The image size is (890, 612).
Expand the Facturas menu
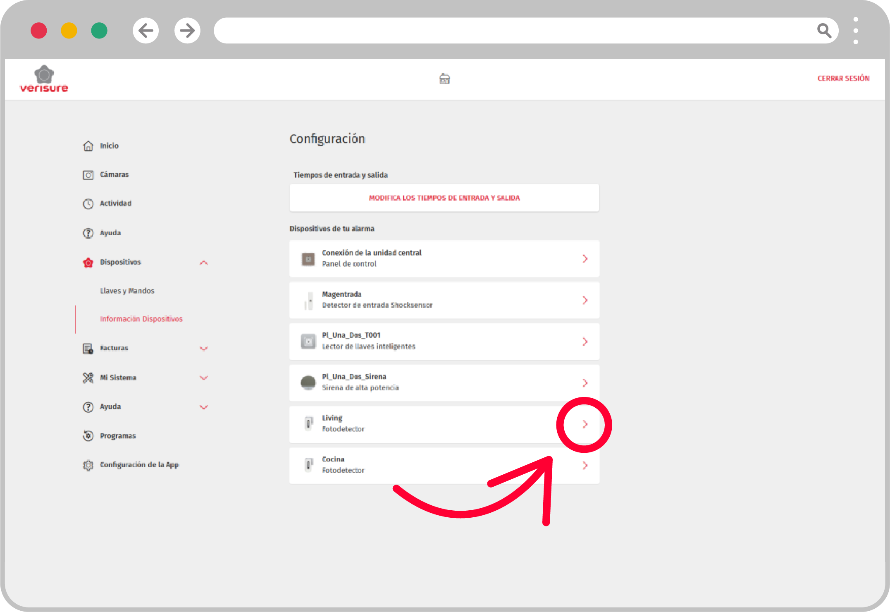pyautogui.click(x=203, y=348)
